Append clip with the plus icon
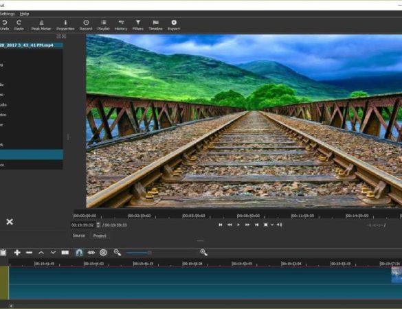The height and width of the screenshot is (309, 402). [x=17, y=253]
